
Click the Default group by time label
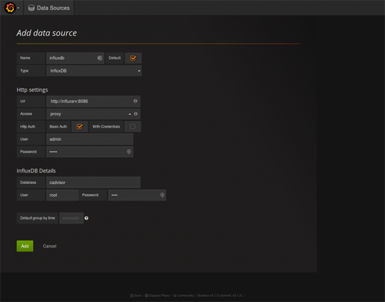(38, 218)
